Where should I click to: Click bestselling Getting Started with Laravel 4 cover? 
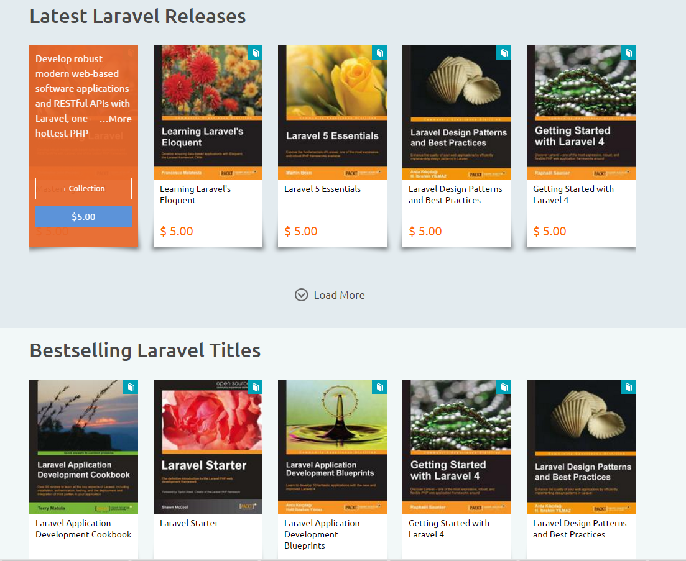click(457, 447)
